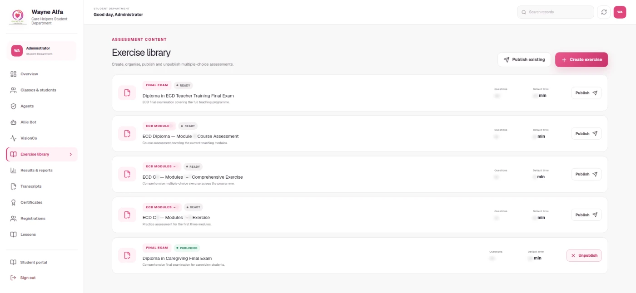This screenshot has width=636, height=293.
Task: Click the Publish existing button
Action: pos(524,60)
